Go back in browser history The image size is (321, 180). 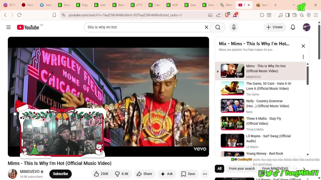pos(5,15)
